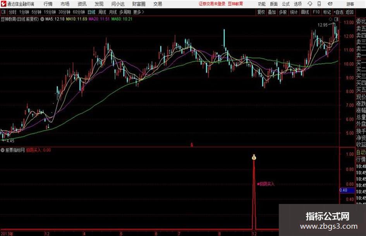Screen dimensions: 366x236
Task: Switch to 30分钟 period tab
Action: click(x=64, y=12)
